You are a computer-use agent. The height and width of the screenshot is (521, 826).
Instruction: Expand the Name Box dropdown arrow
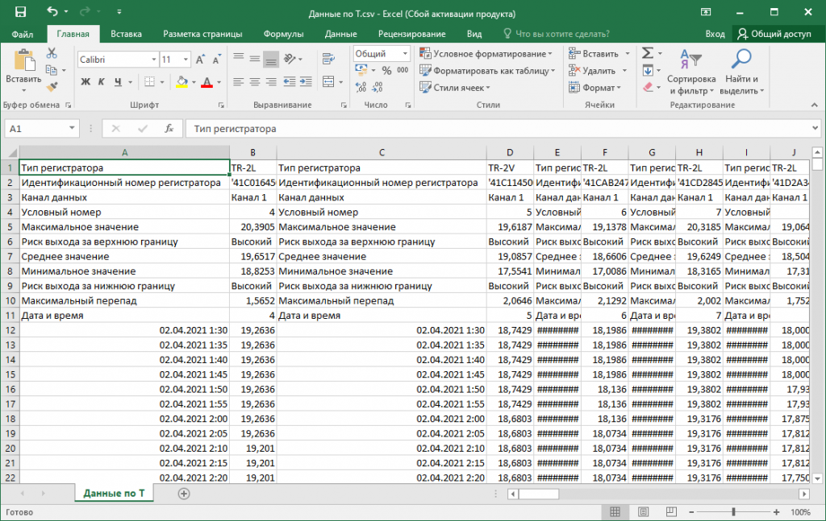72,128
